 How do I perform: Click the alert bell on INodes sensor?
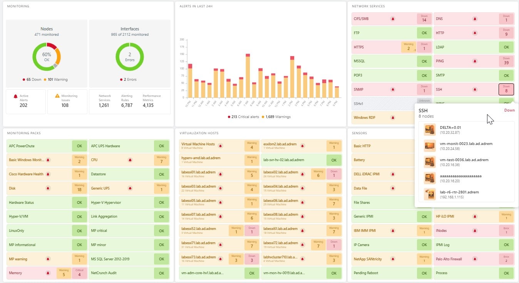pyautogui.click(x=475, y=231)
